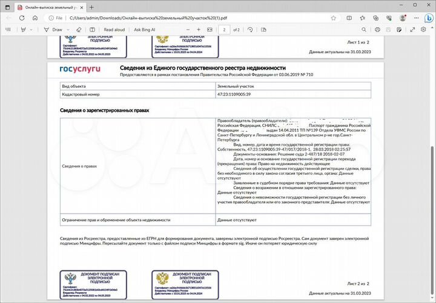Zoom out the PDF
436x303 pixels.
coord(188,30)
